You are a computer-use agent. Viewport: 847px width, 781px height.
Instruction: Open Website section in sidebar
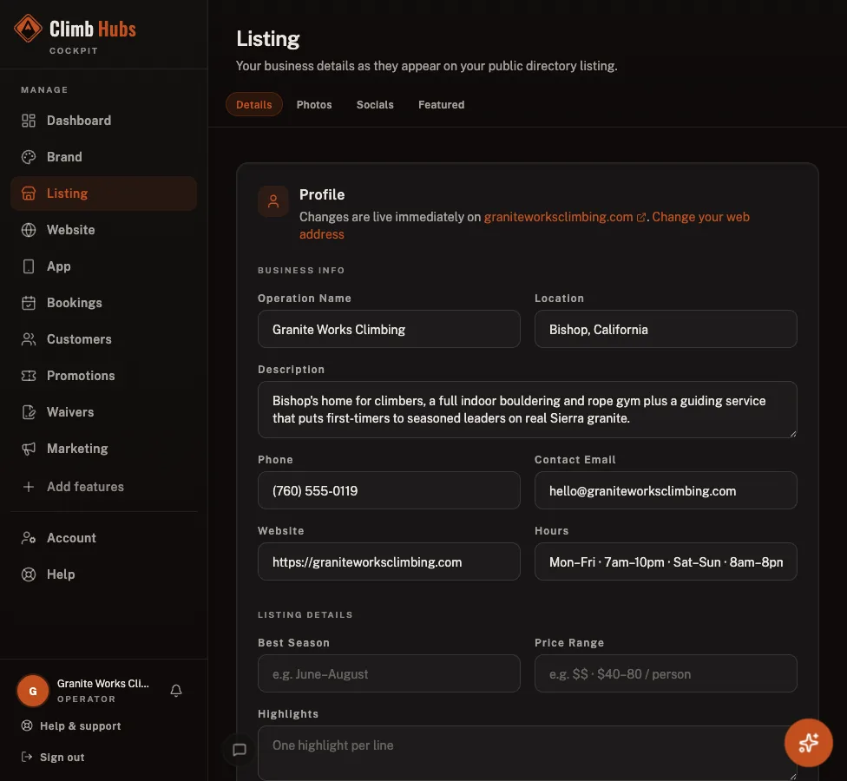pos(104,230)
